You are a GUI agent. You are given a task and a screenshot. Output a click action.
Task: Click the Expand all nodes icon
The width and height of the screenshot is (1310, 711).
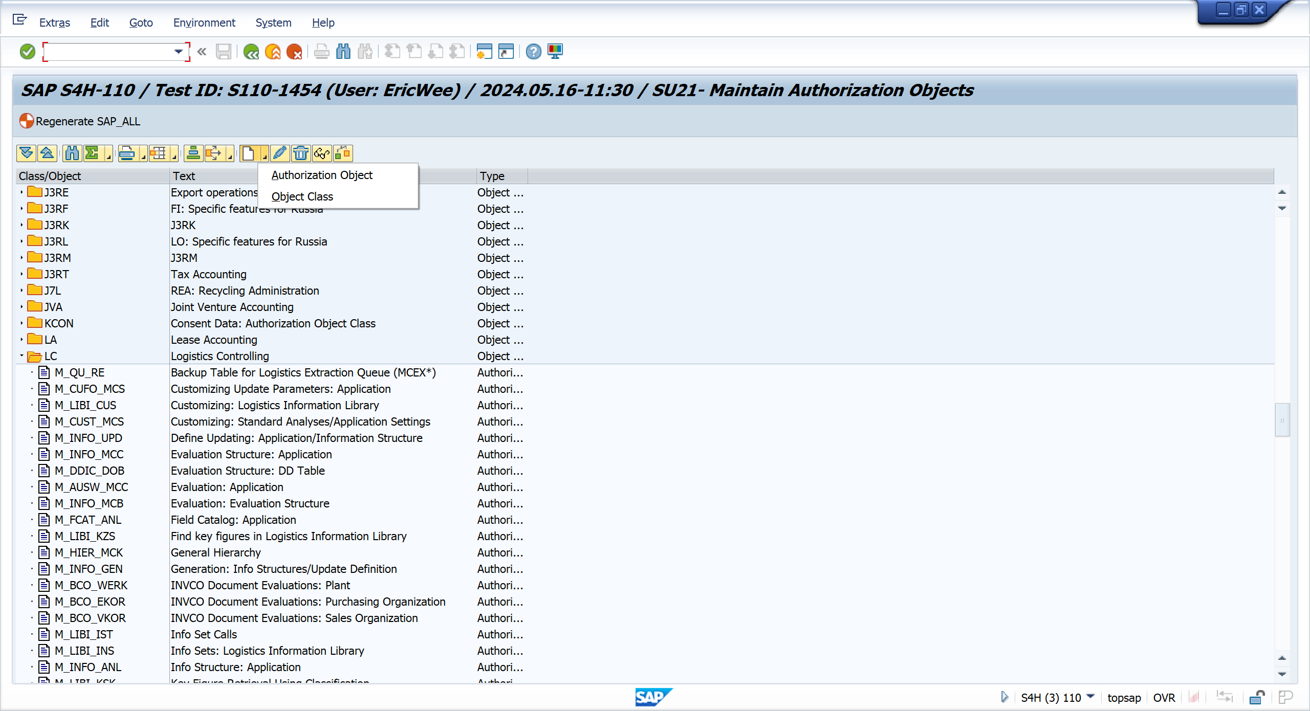pyautogui.click(x=26, y=153)
